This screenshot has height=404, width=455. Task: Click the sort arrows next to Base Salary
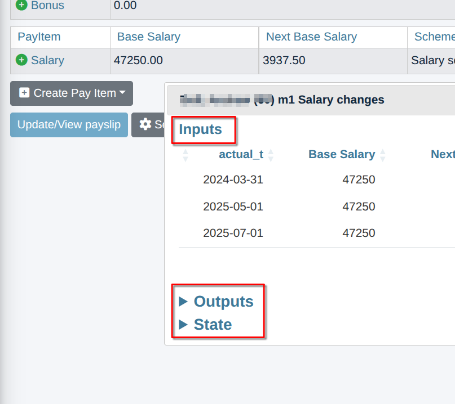383,155
